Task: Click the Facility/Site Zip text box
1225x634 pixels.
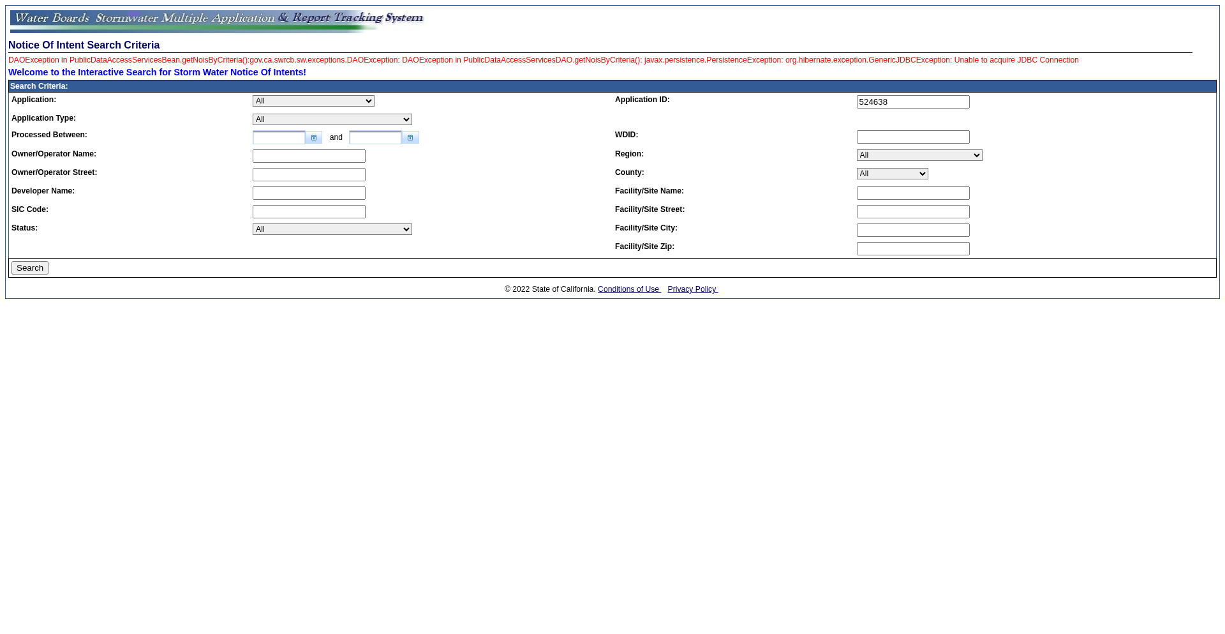Action: pos(912,249)
